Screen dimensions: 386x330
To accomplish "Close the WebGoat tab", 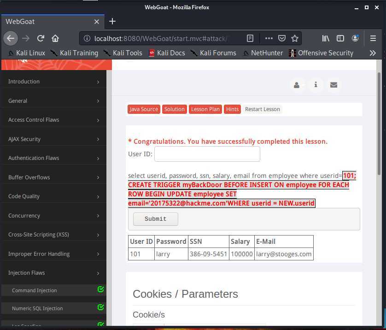I will (x=97, y=22).
